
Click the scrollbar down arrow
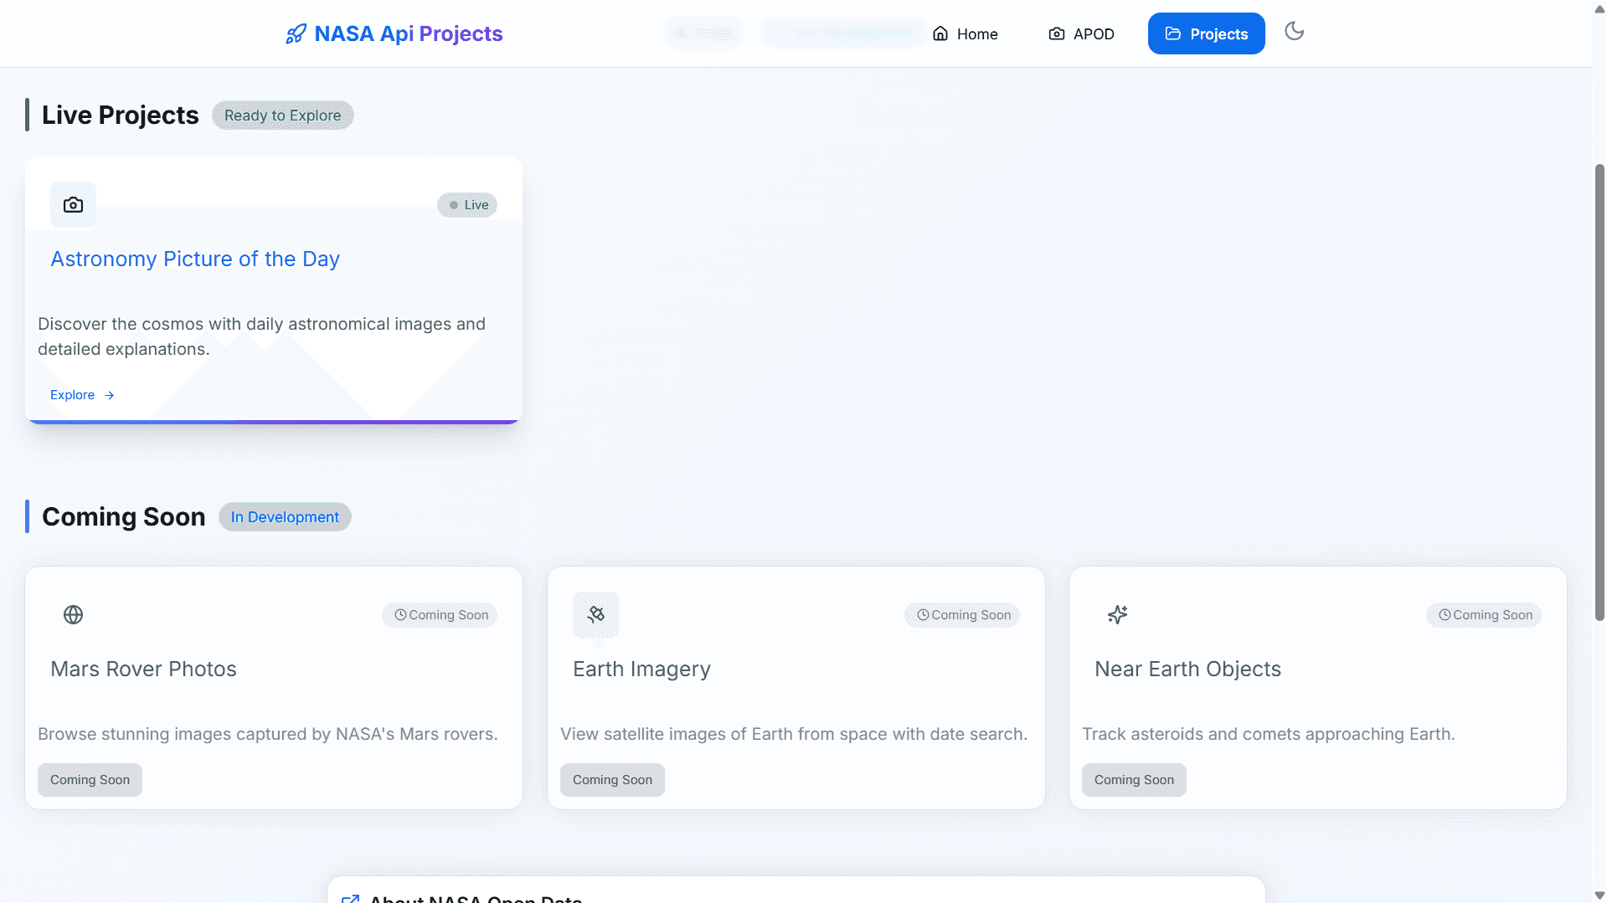point(1599,895)
